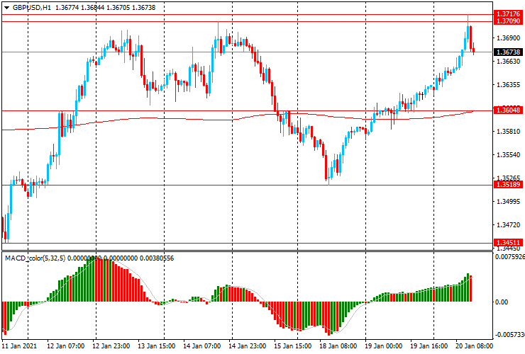Click the 19 Jan 16:00 time label
The width and height of the screenshot is (525, 354).
431,347
